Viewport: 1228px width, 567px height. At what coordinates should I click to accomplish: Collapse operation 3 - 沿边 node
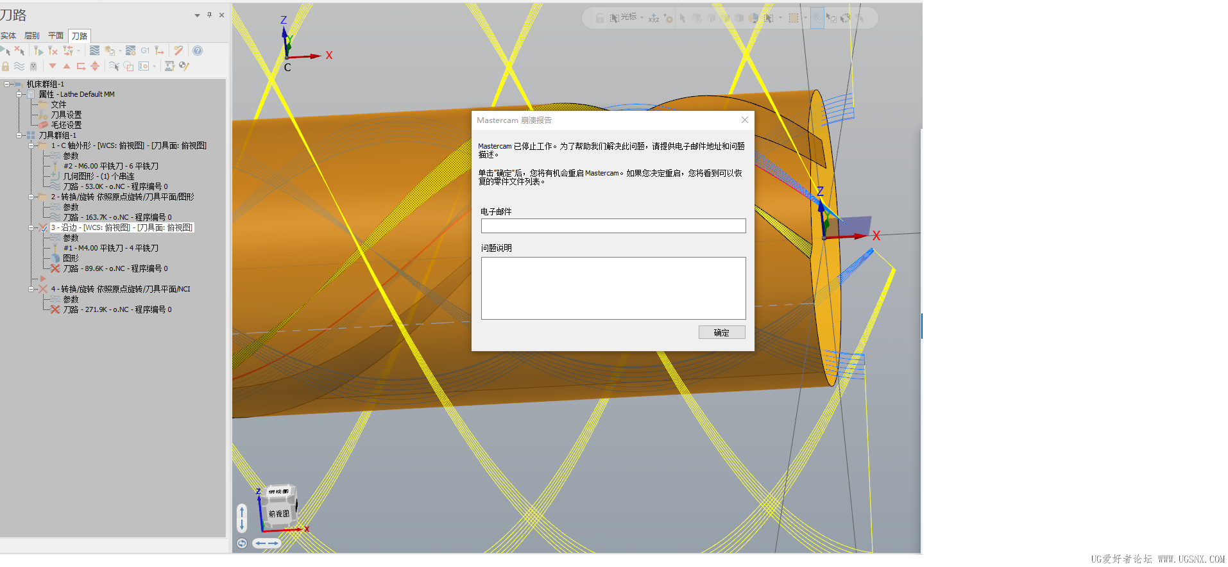pos(31,227)
